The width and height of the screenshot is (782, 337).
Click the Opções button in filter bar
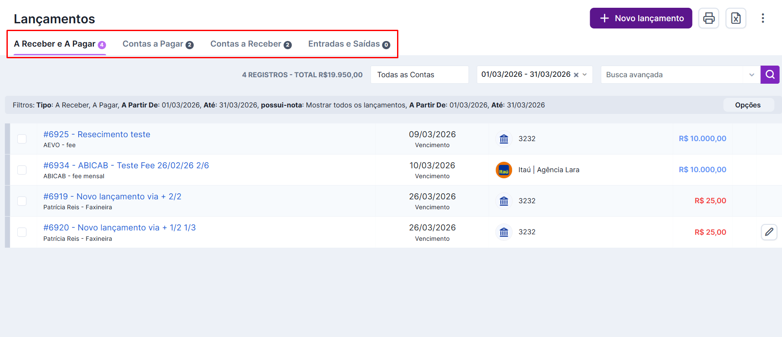click(x=748, y=105)
